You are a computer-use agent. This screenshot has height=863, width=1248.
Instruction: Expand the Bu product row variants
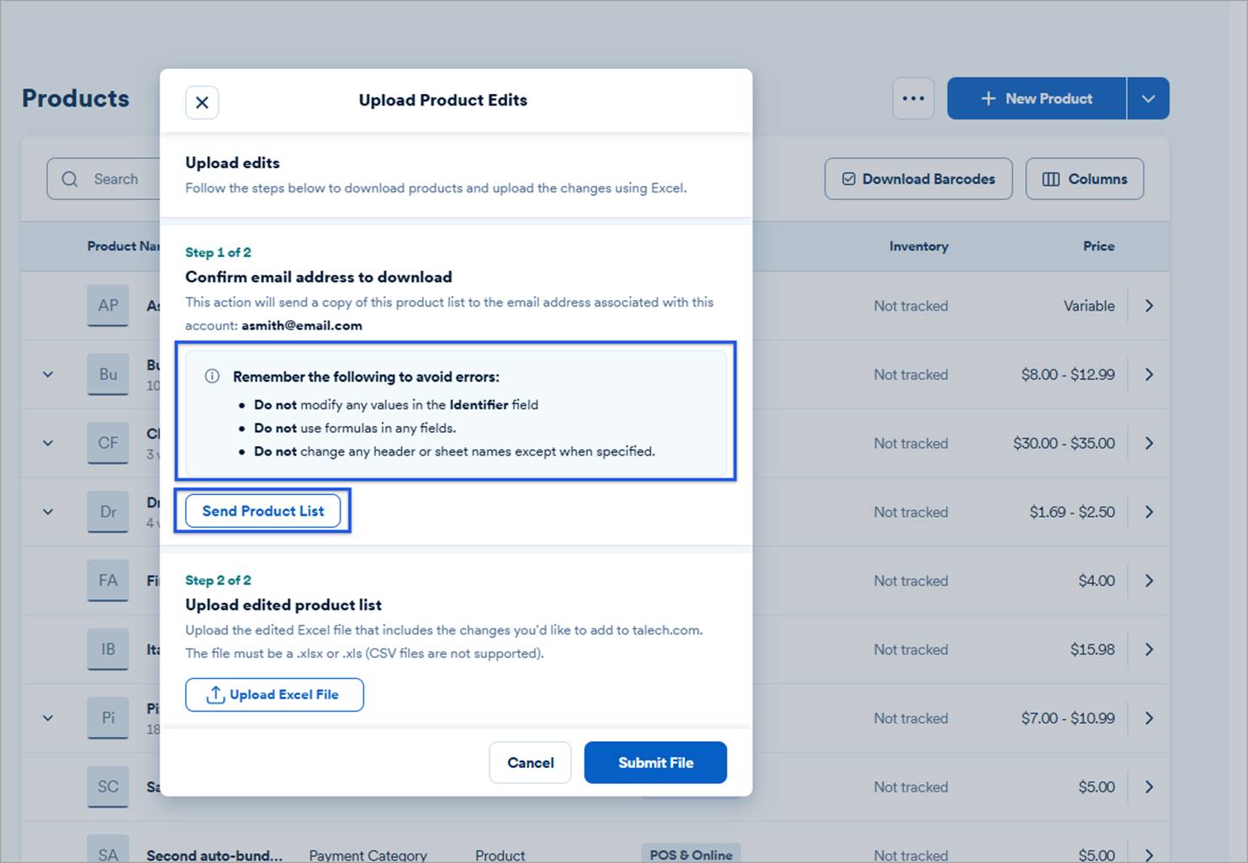coord(48,375)
